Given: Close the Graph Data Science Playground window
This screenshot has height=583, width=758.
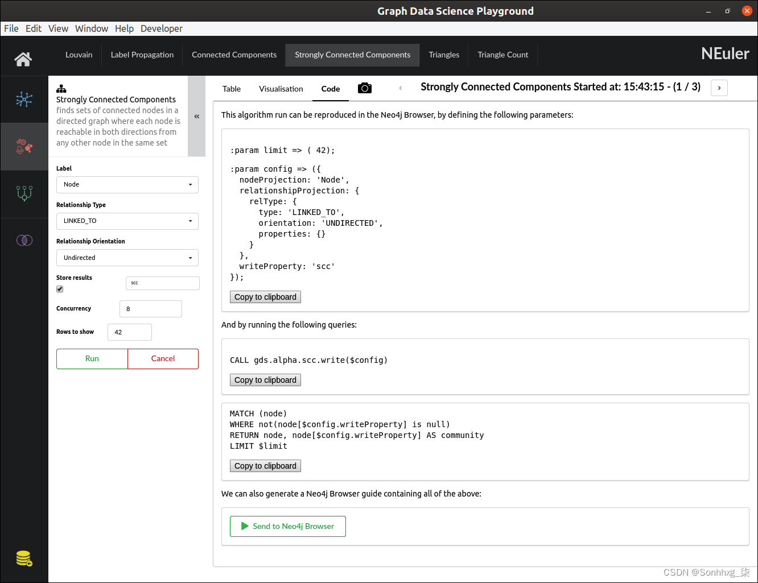Looking at the screenshot, I should click(747, 11).
